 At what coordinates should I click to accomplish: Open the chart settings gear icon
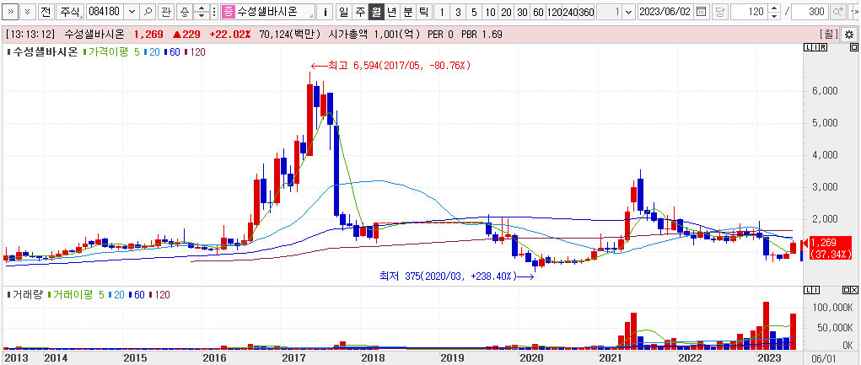point(849,35)
